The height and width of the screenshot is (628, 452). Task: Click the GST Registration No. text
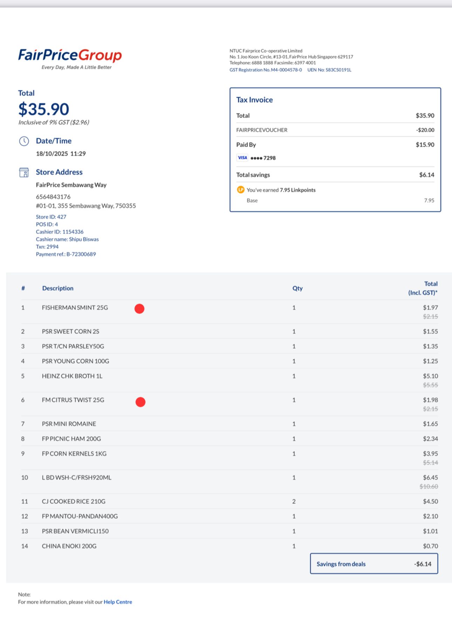pyautogui.click(x=266, y=70)
